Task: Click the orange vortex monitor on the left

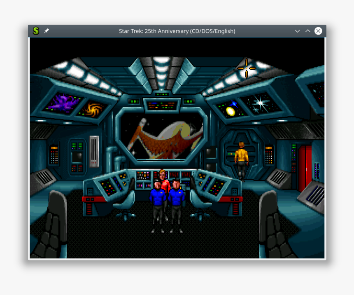Action: coord(94,109)
